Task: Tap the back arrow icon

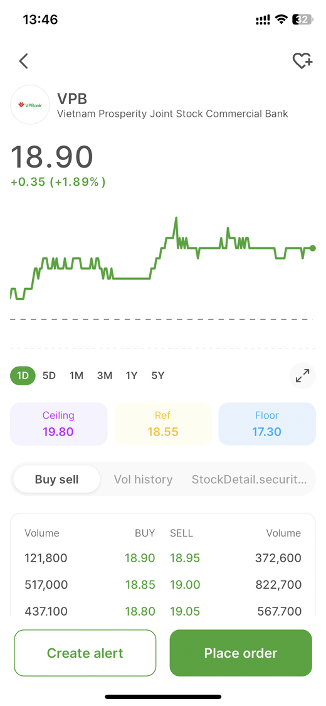Action: (x=23, y=61)
